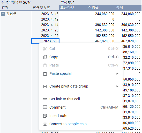The height and width of the screenshot is (133, 142).
Task: Select the date cell 2023. 4. 12
Action: [x=50, y=19]
